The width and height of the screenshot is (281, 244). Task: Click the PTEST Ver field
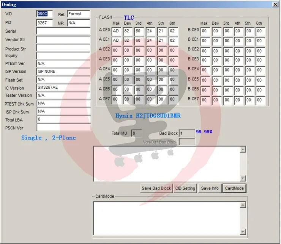pyautogui.click(x=63, y=63)
